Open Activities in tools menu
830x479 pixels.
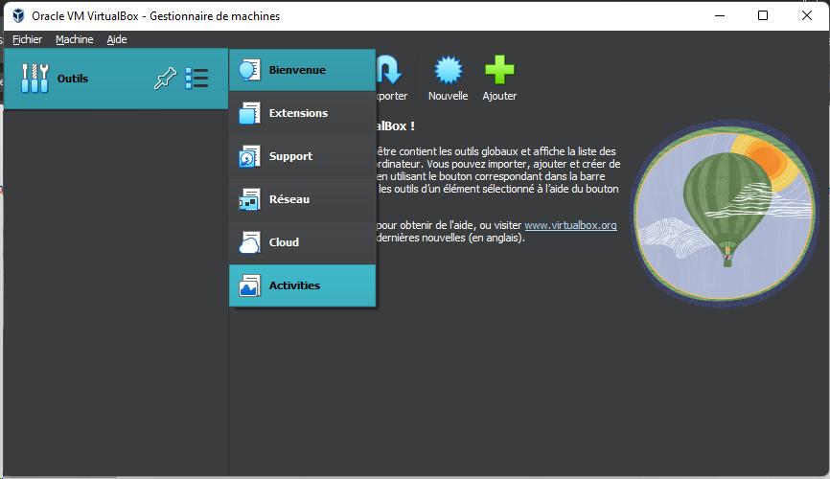(302, 285)
